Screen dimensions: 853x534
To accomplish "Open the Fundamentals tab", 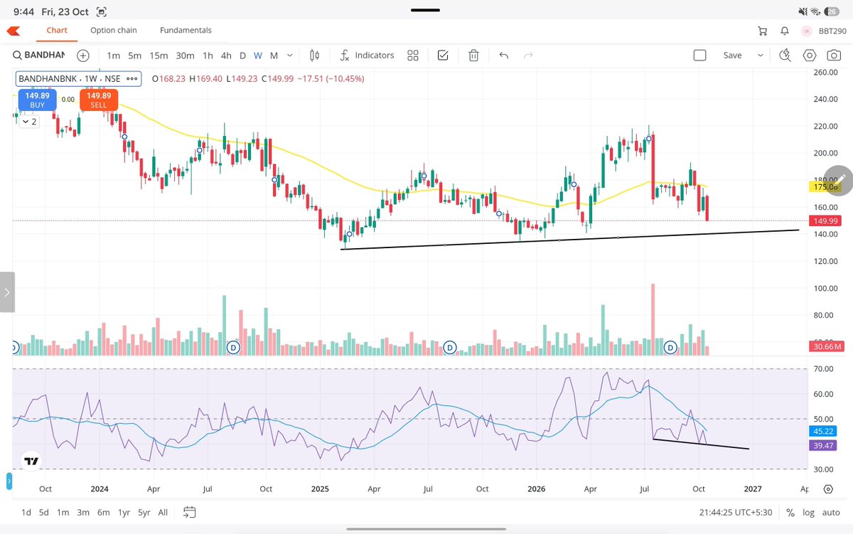I will click(x=186, y=31).
